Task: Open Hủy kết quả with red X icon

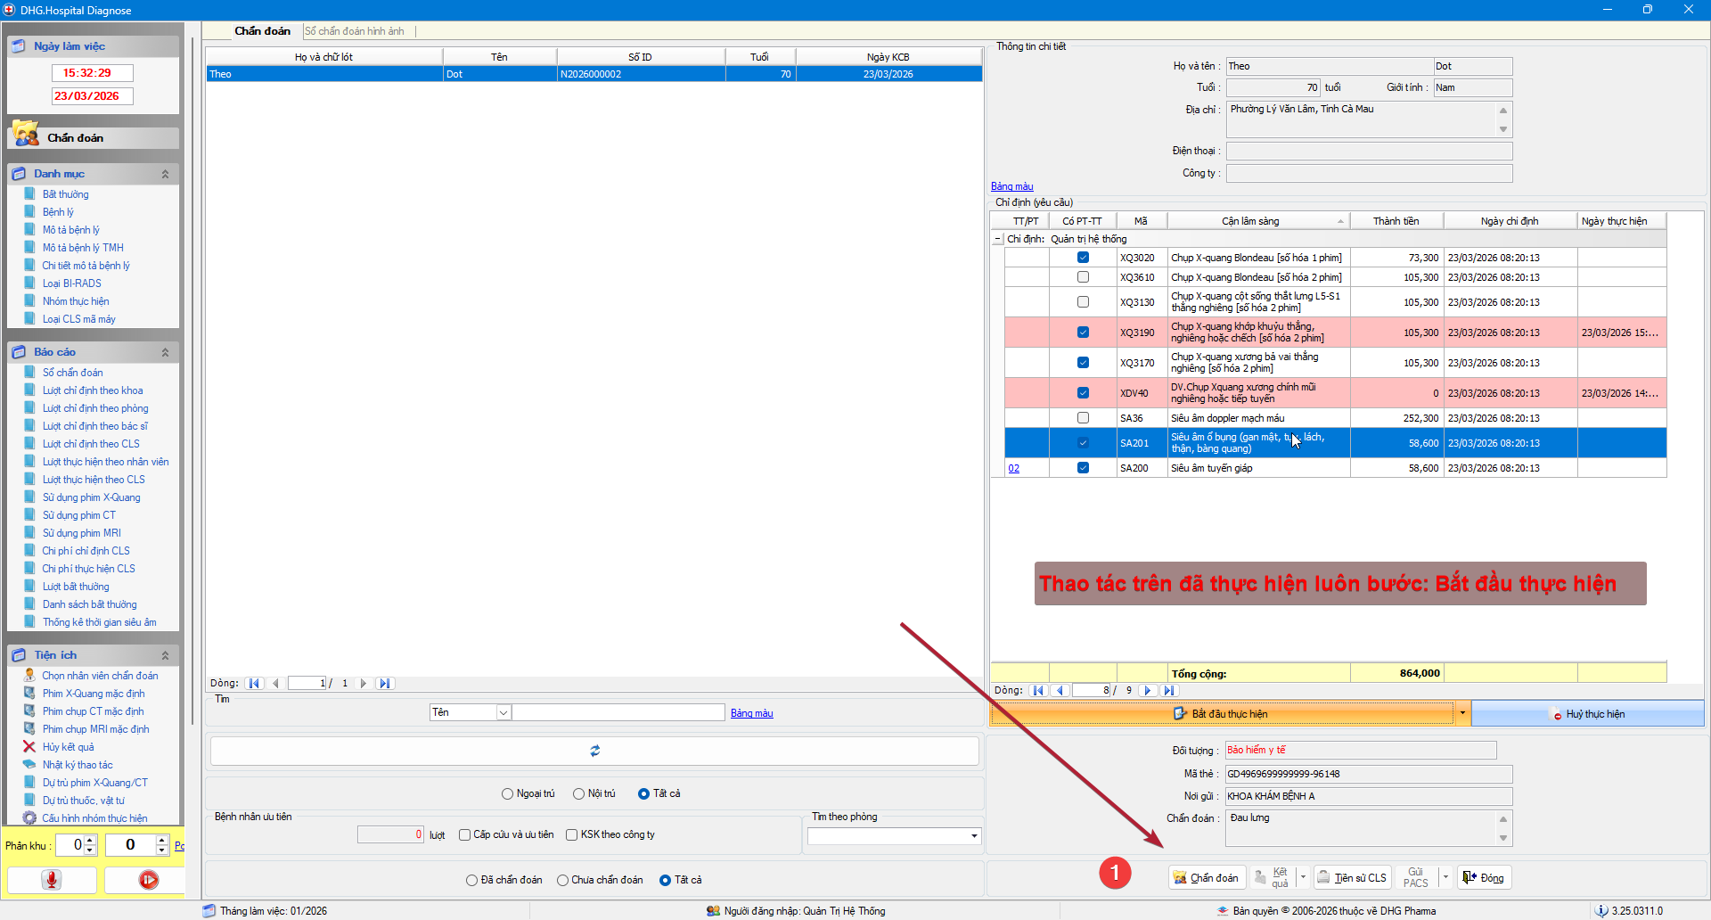Action: [x=68, y=747]
